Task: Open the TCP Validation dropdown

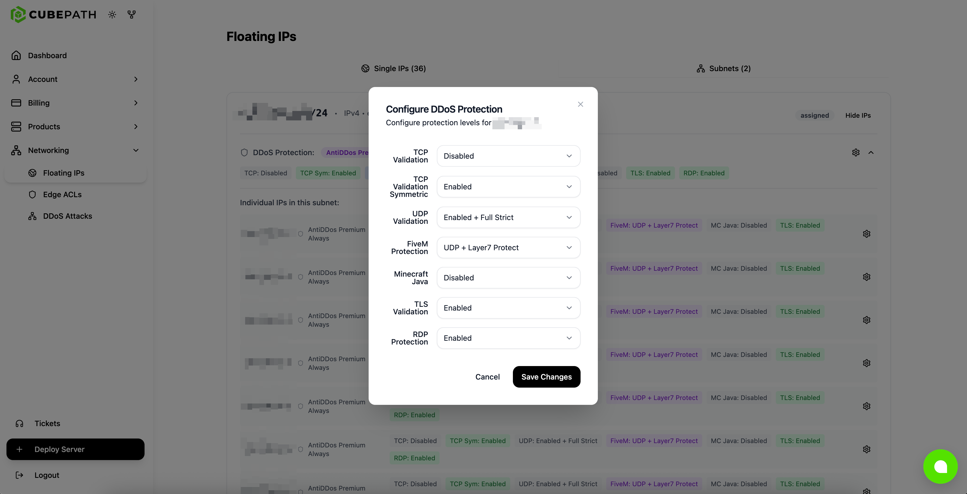Action: [508, 156]
